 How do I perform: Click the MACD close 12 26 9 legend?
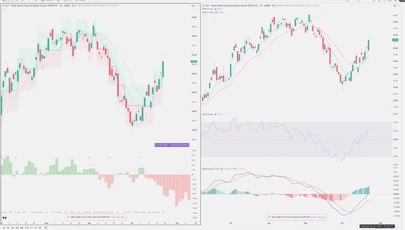(x=211, y=169)
